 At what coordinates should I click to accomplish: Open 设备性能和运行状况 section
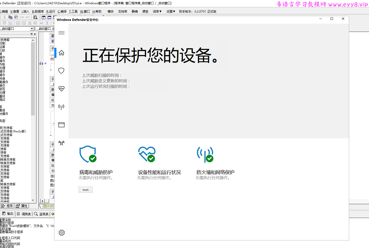(x=159, y=172)
